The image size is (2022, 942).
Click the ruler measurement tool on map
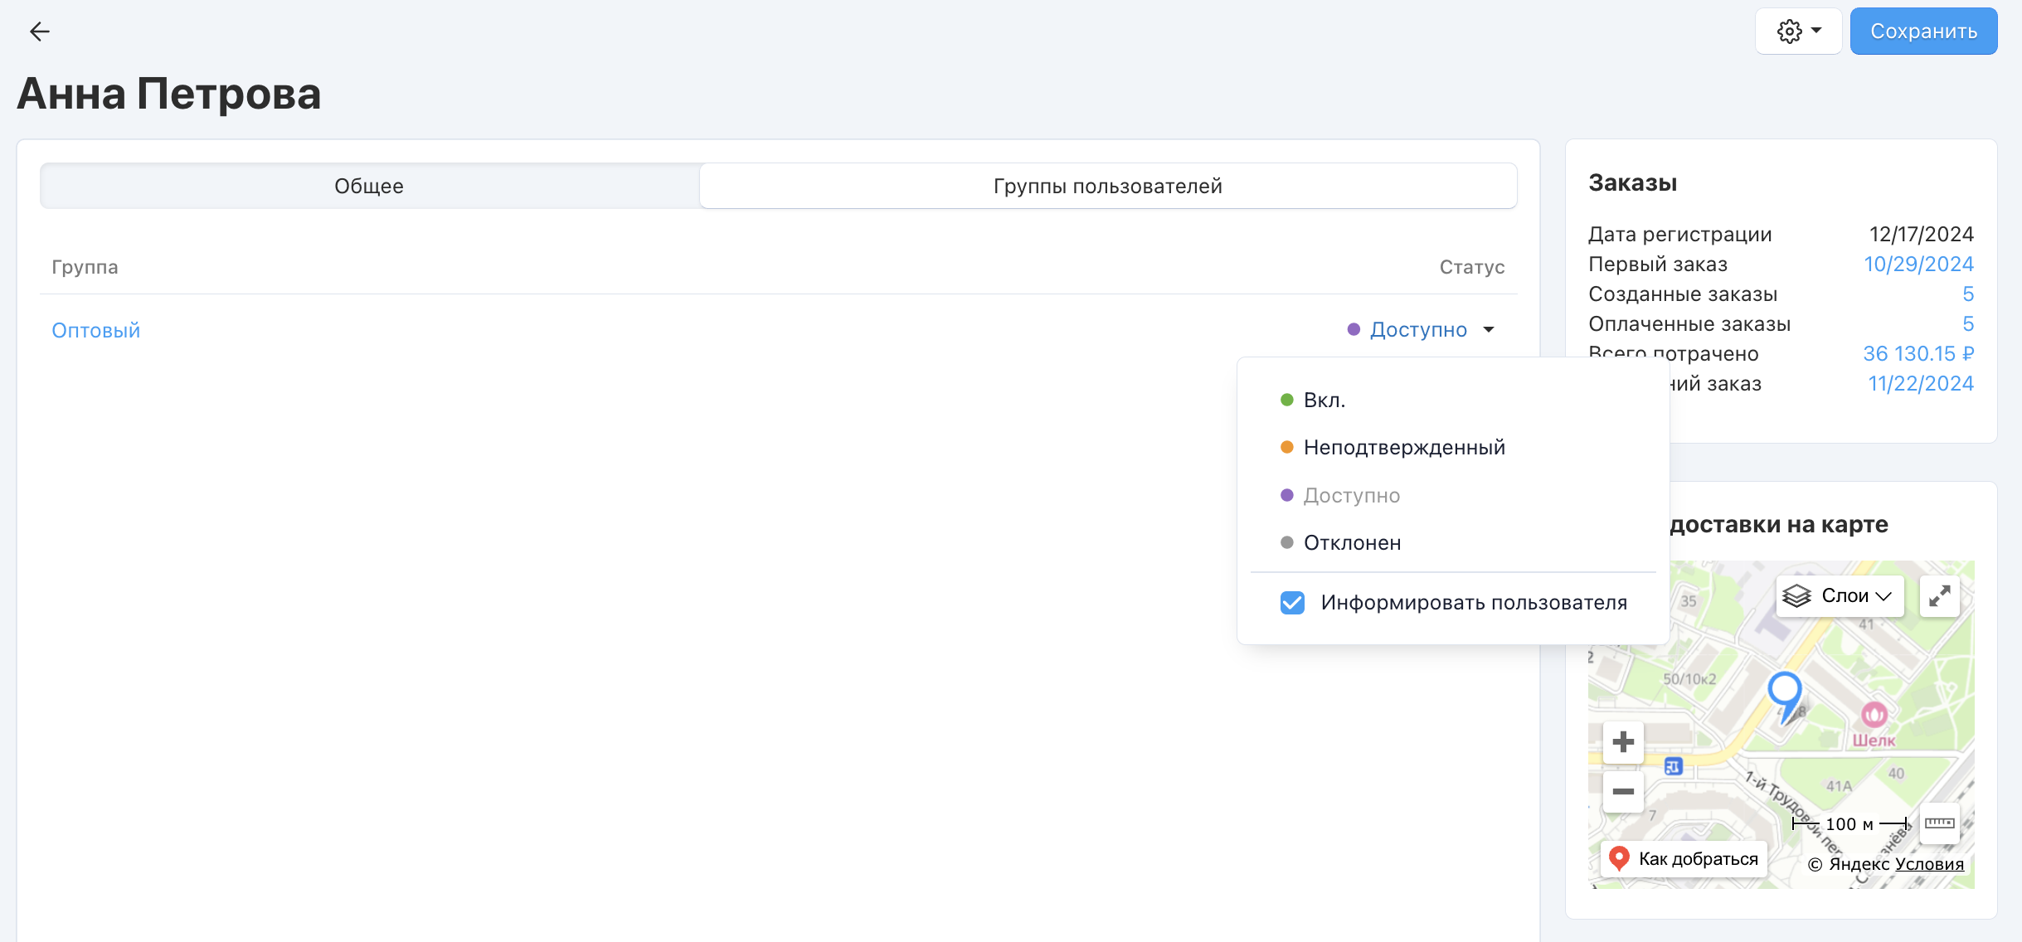tap(1939, 823)
